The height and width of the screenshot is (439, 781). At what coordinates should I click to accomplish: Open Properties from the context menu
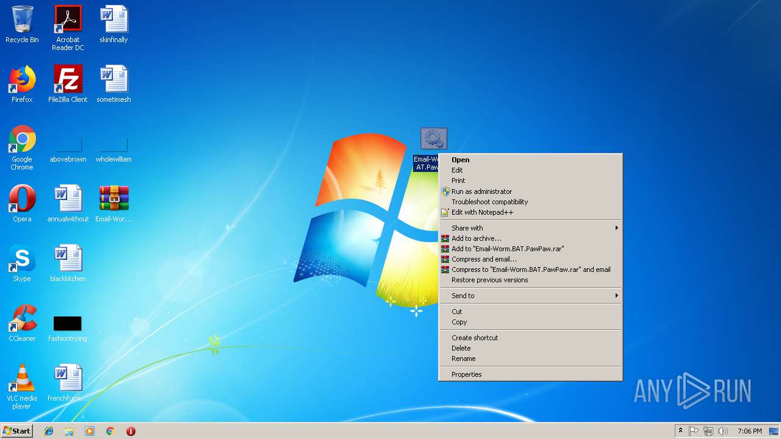(x=530, y=374)
